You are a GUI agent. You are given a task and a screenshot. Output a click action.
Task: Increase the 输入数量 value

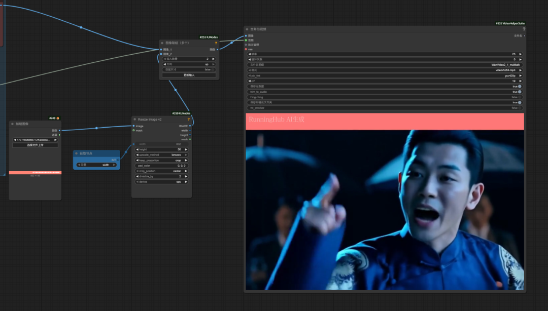tap(213, 59)
